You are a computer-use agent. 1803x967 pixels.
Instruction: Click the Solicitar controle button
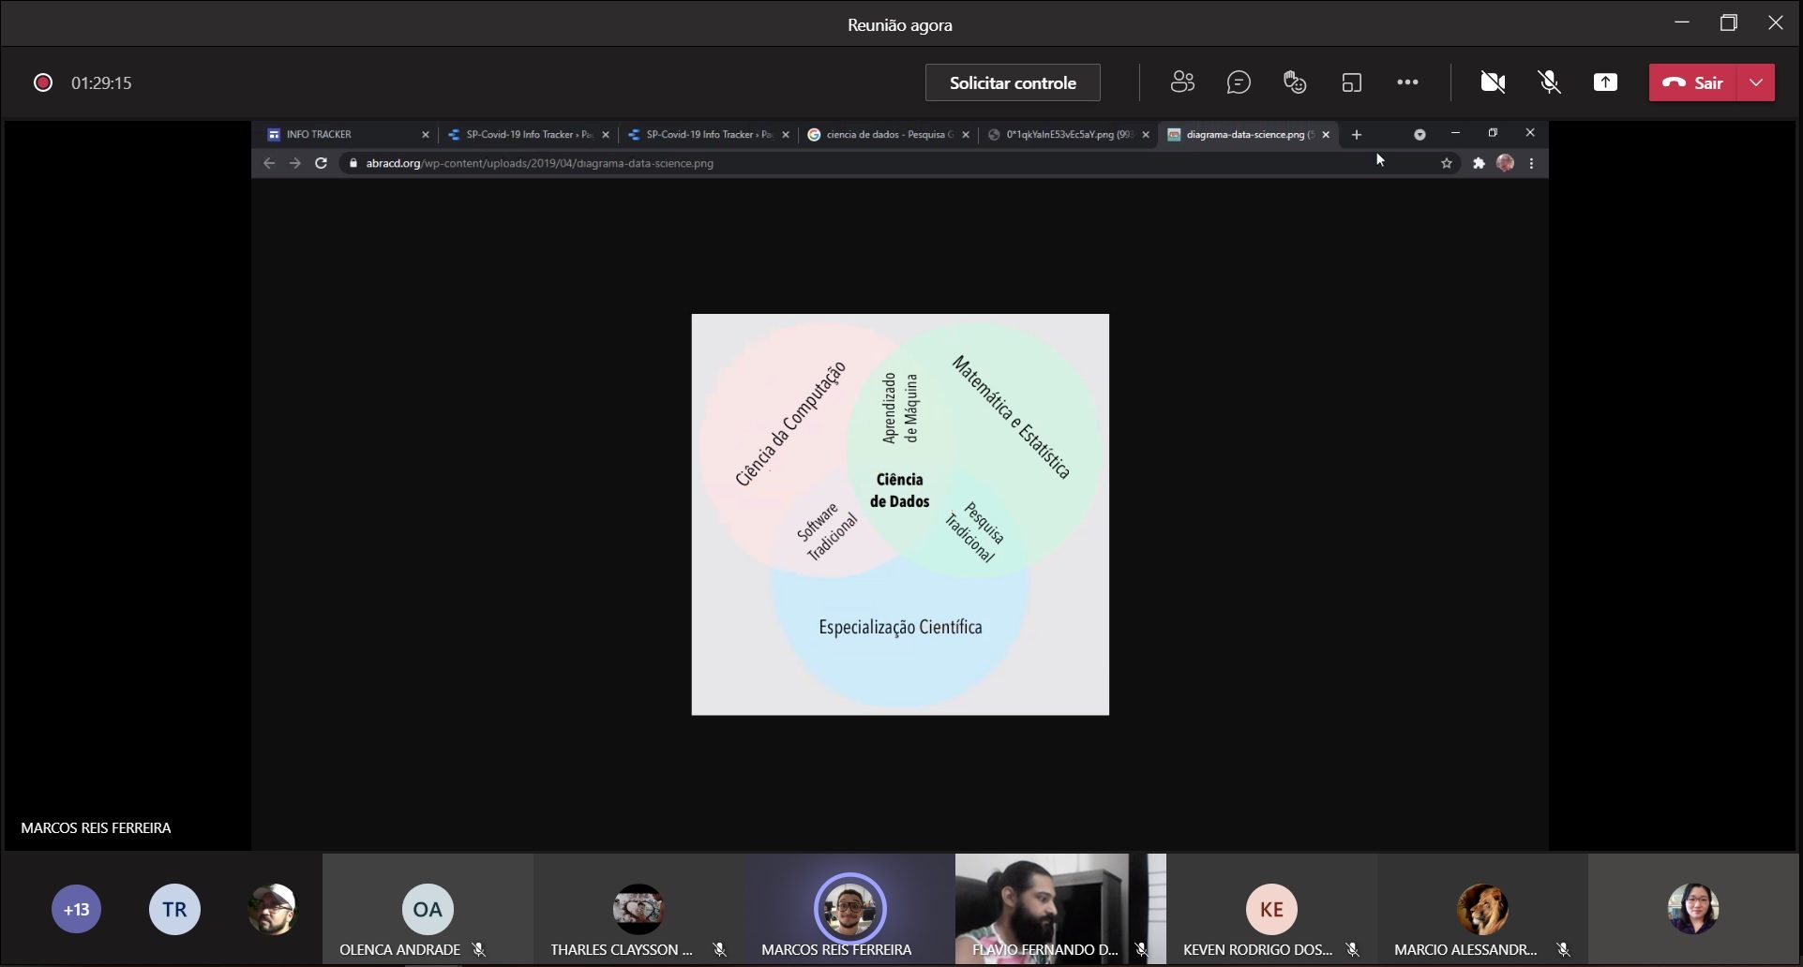[x=1013, y=82]
